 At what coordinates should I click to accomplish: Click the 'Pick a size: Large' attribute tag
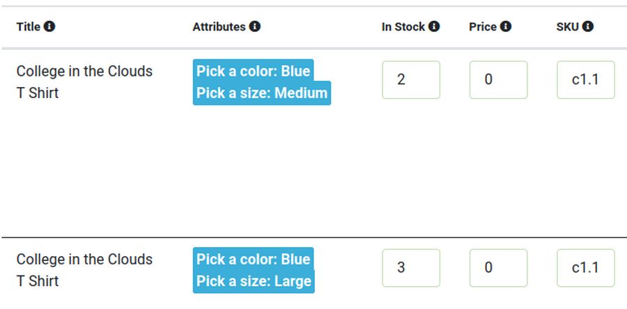click(x=253, y=281)
